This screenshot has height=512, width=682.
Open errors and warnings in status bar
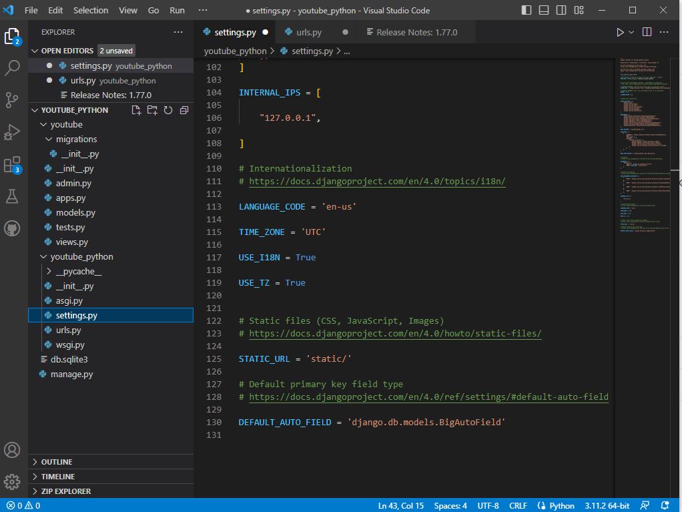[x=23, y=505]
